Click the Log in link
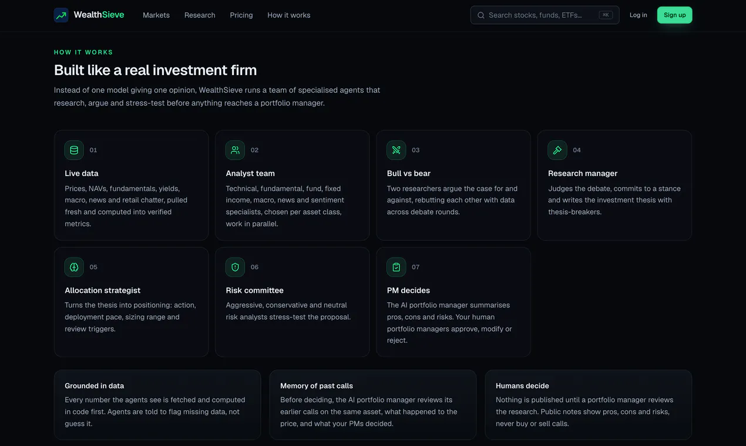This screenshot has width=746, height=446. pos(639,15)
